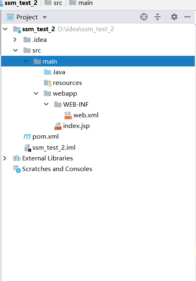Collapse the main folder chevron

click(25, 61)
